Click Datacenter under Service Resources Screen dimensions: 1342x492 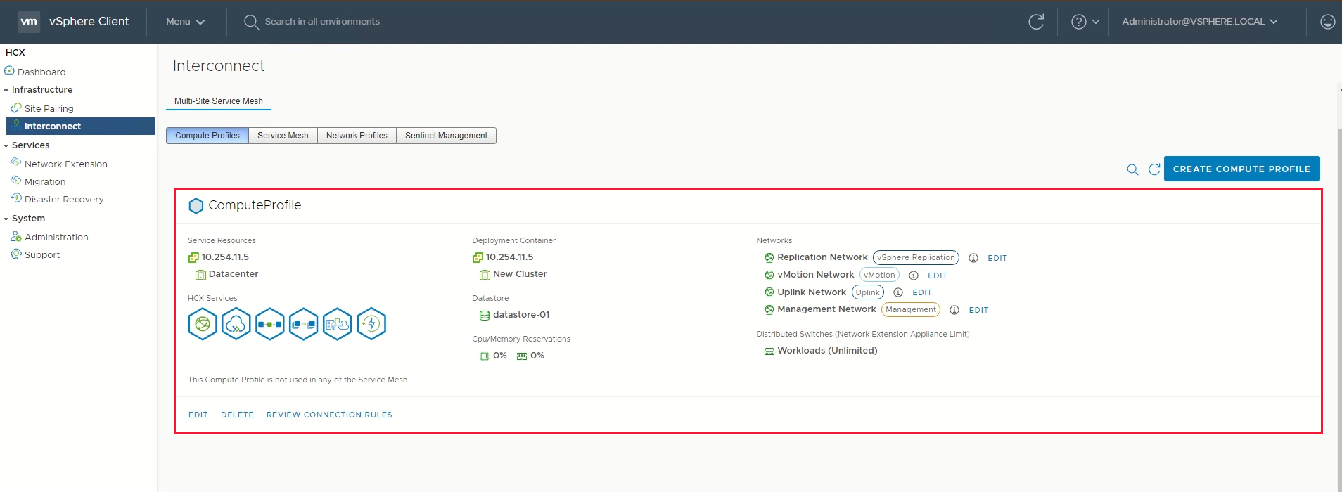tap(234, 274)
